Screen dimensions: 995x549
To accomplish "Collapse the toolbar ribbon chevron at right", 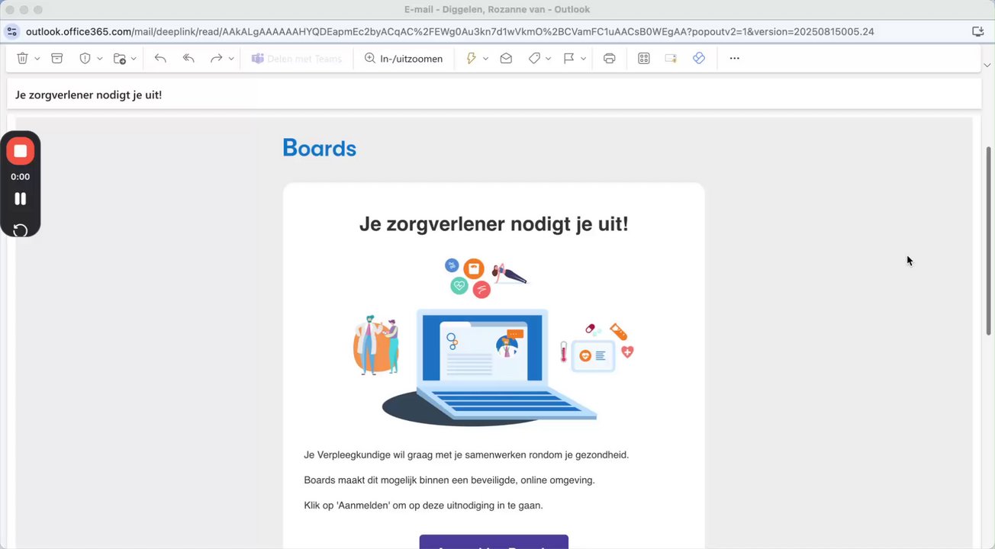I will [987, 66].
